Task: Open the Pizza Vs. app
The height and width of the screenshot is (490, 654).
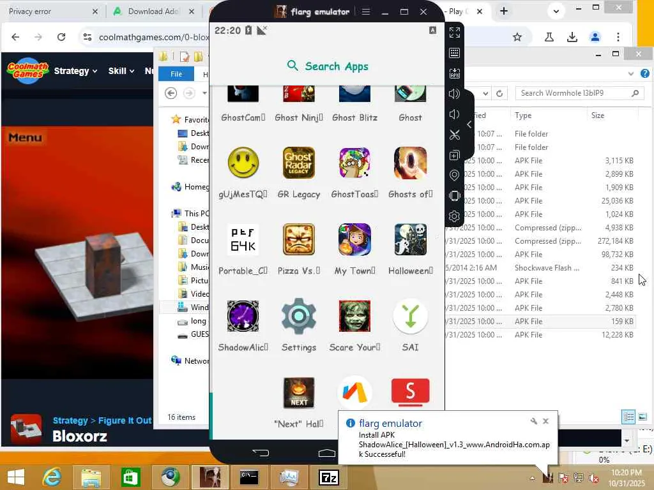Action: point(299,240)
